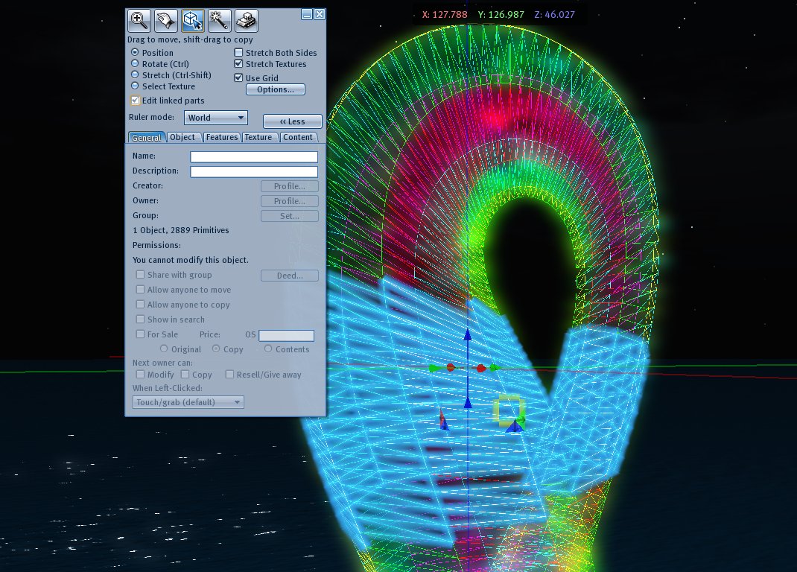Viewport: 797px width, 572px height.
Task: Click the blue Z-axis arrow manipulator
Action: [467, 337]
